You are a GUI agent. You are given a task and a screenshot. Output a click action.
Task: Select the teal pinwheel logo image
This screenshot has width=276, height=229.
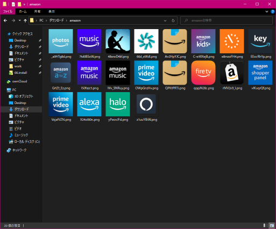point(146,41)
